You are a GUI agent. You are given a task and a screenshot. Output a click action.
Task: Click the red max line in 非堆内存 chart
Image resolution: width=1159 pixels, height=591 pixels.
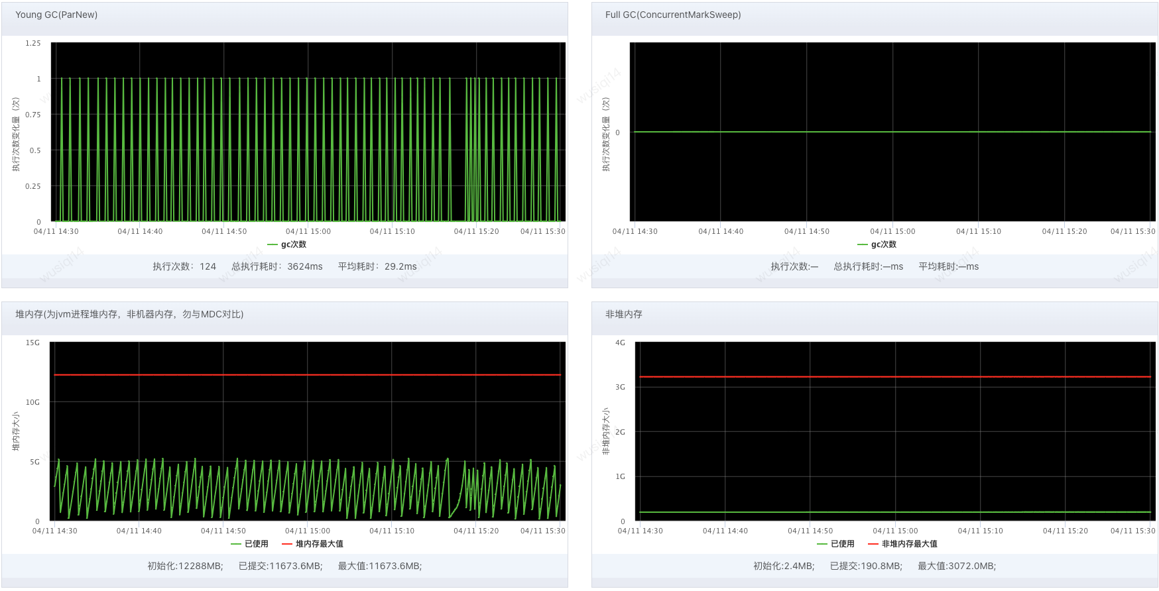(895, 377)
